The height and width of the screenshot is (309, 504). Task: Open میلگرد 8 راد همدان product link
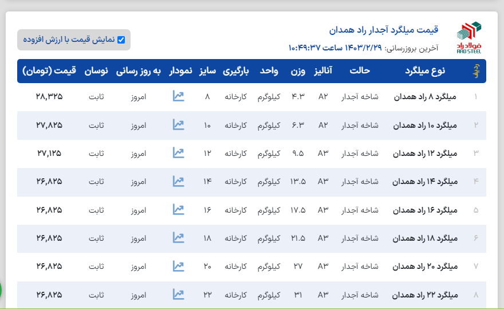[x=426, y=96]
